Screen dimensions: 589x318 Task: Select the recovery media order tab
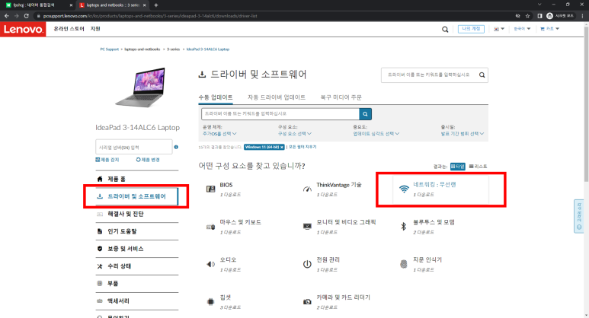pyautogui.click(x=341, y=97)
